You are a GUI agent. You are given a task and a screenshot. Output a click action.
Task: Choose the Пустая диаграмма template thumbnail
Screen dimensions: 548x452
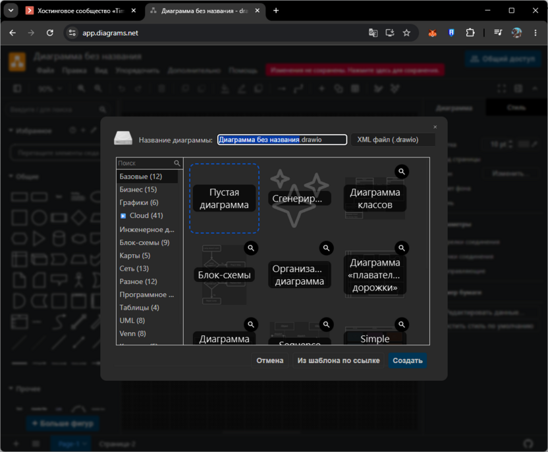coord(225,198)
